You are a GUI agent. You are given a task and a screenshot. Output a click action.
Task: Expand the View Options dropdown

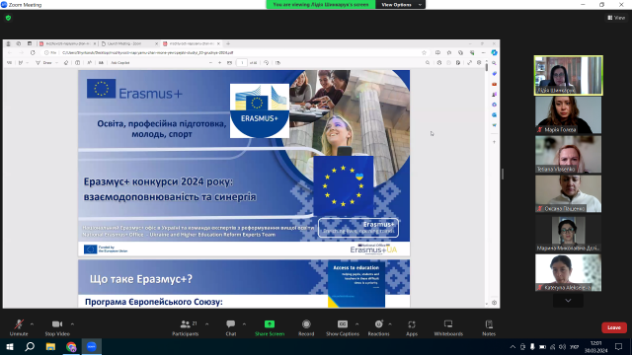click(401, 4)
